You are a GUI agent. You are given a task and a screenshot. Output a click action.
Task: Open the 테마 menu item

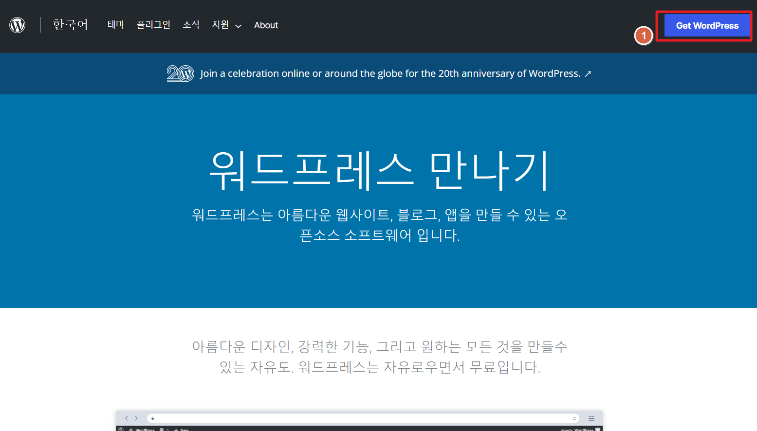pyautogui.click(x=116, y=25)
